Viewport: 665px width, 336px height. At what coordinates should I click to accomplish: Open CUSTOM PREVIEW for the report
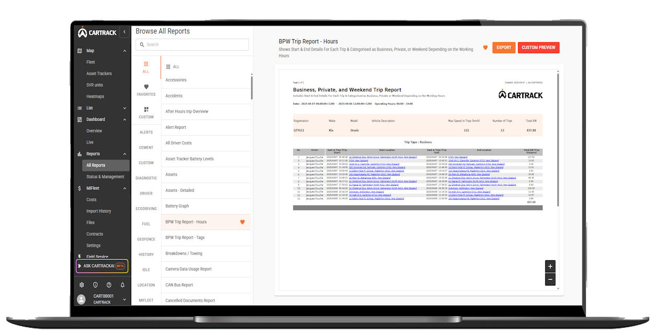[x=538, y=47]
